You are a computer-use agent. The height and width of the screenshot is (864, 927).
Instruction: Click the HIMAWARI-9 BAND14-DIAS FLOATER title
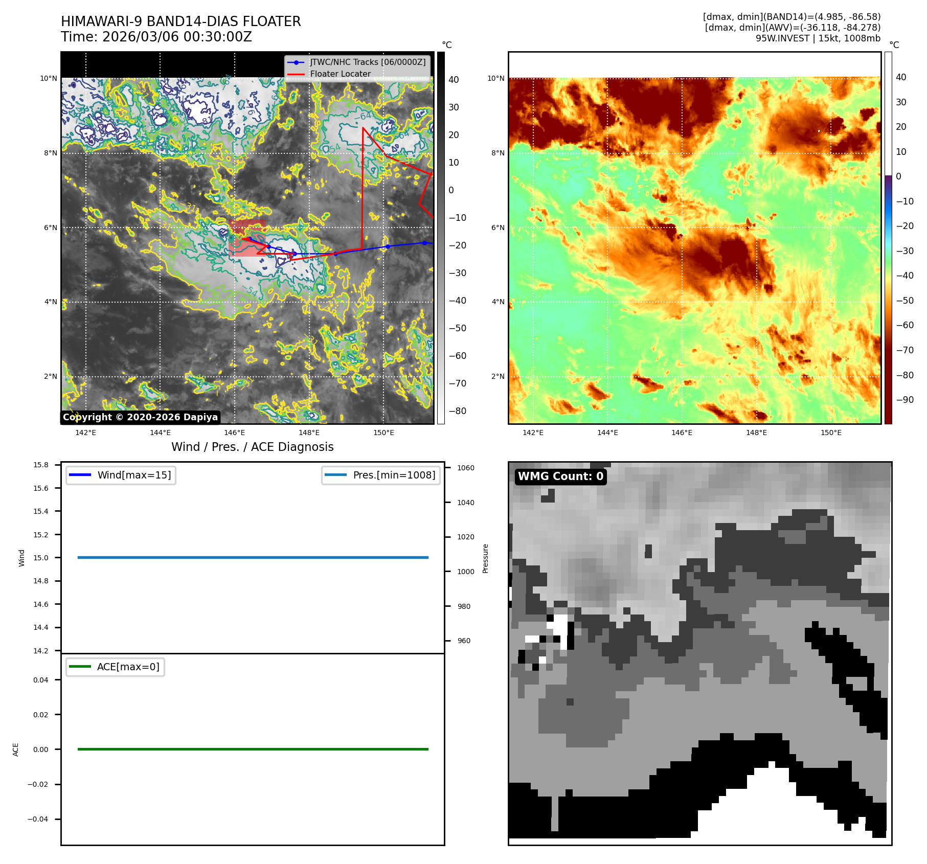click(x=180, y=21)
